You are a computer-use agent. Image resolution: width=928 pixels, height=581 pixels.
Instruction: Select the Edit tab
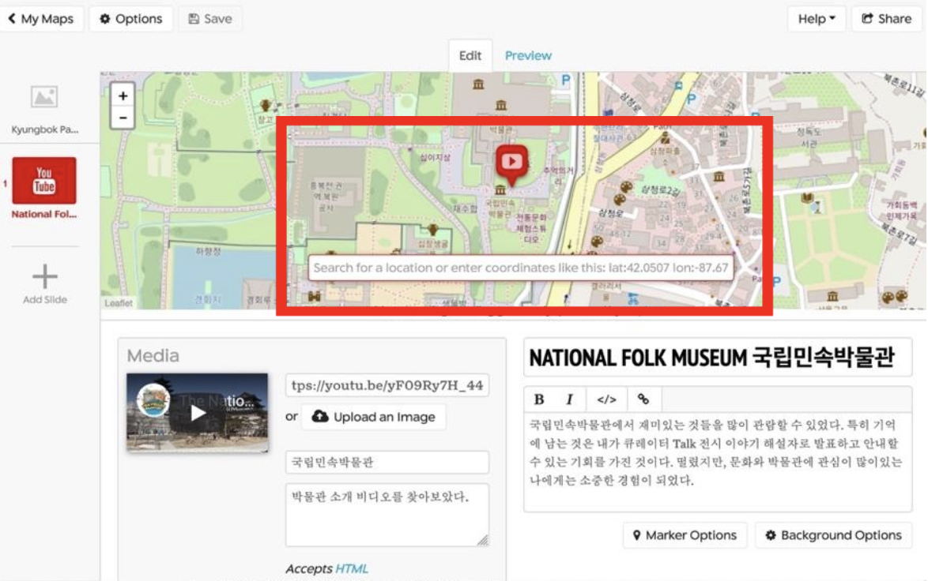coord(470,55)
